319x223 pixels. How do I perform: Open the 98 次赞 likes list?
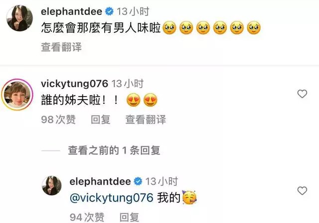(x=58, y=119)
